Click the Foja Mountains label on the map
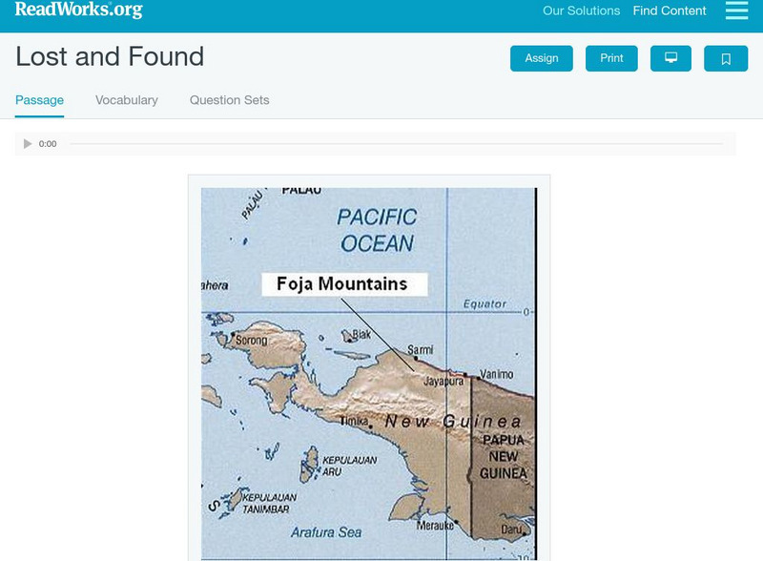Image resolution: width=763 pixels, height=561 pixels. [x=341, y=280]
